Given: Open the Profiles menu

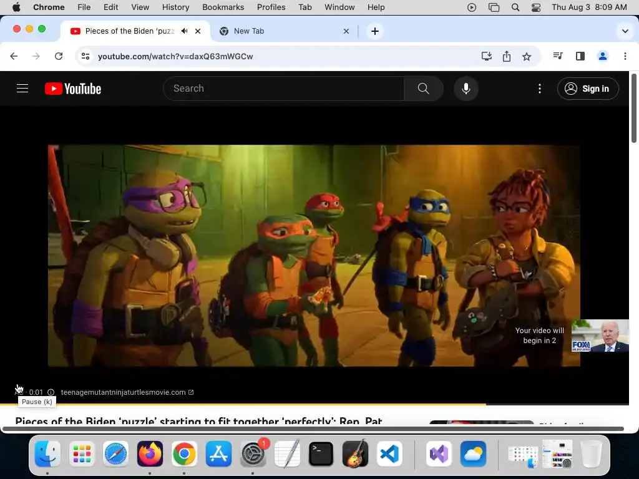Looking at the screenshot, I should click(x=271, y=7).
